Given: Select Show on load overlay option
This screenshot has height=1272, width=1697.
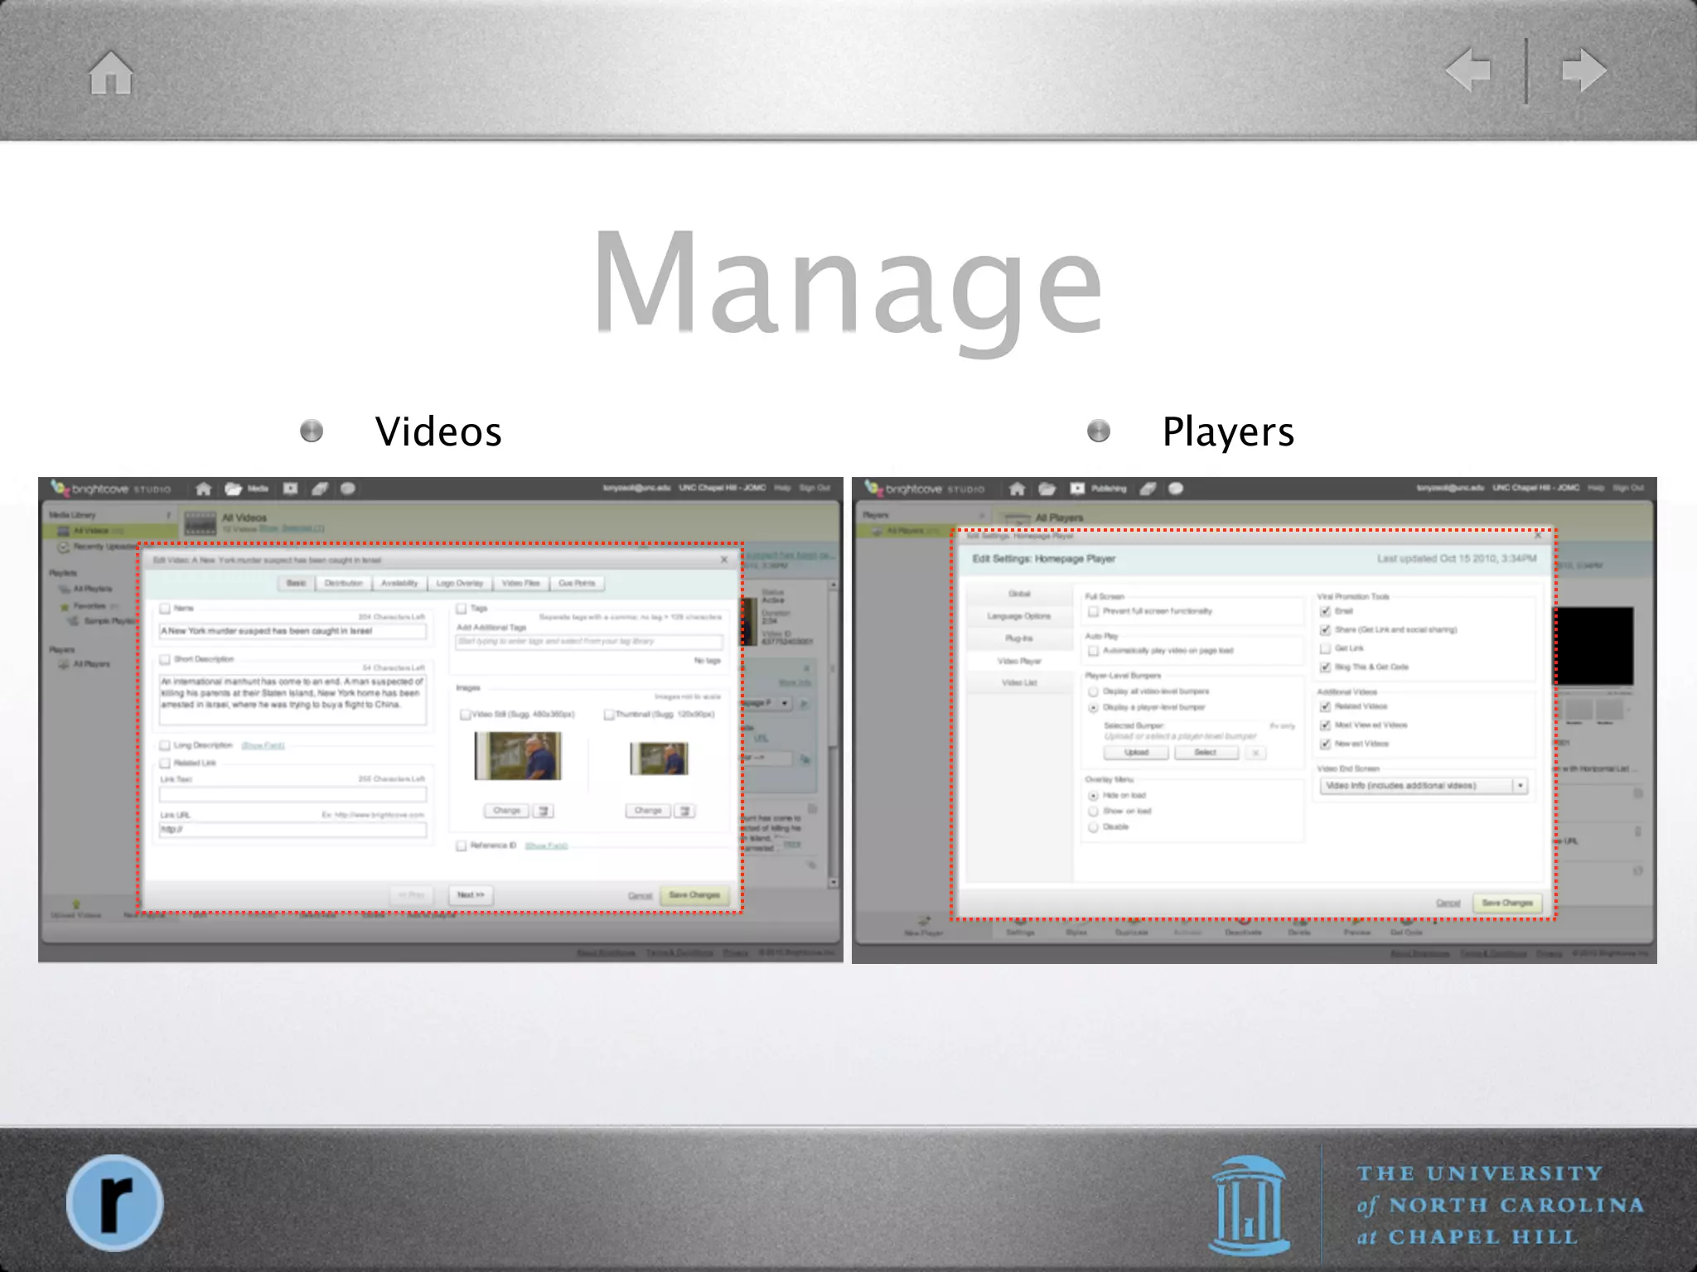Looking at the screenshot, I should click(x=1094, y=811).
